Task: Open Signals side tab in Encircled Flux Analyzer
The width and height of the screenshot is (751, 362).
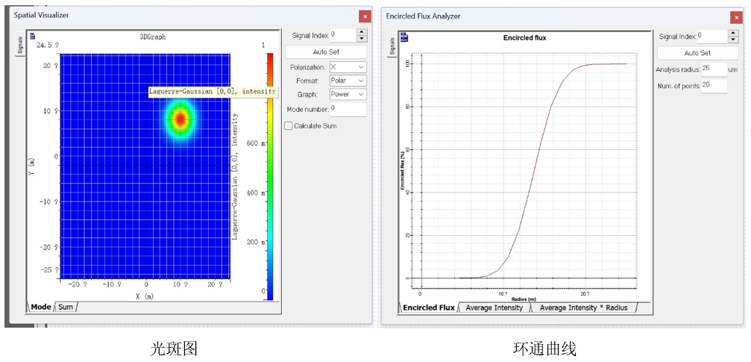Action: click(392, 46)
